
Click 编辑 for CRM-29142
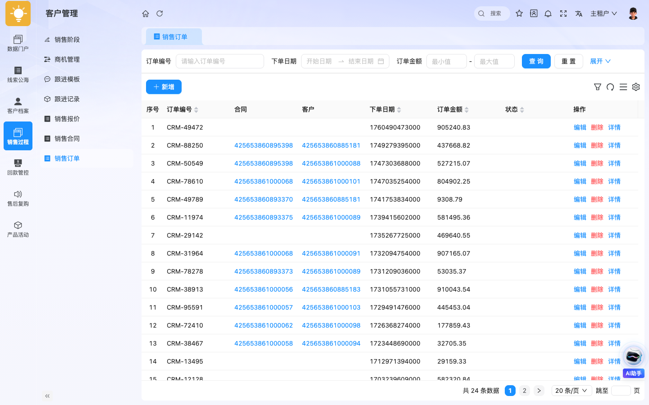[580, 235]
